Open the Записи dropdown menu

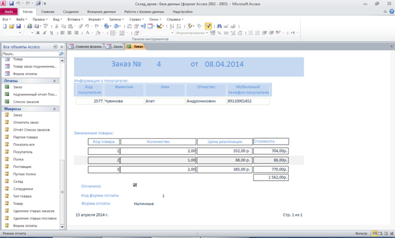[116, 20]
